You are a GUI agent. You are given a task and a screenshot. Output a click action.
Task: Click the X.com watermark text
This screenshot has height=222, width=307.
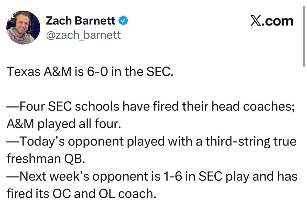[x=272, y=20]
